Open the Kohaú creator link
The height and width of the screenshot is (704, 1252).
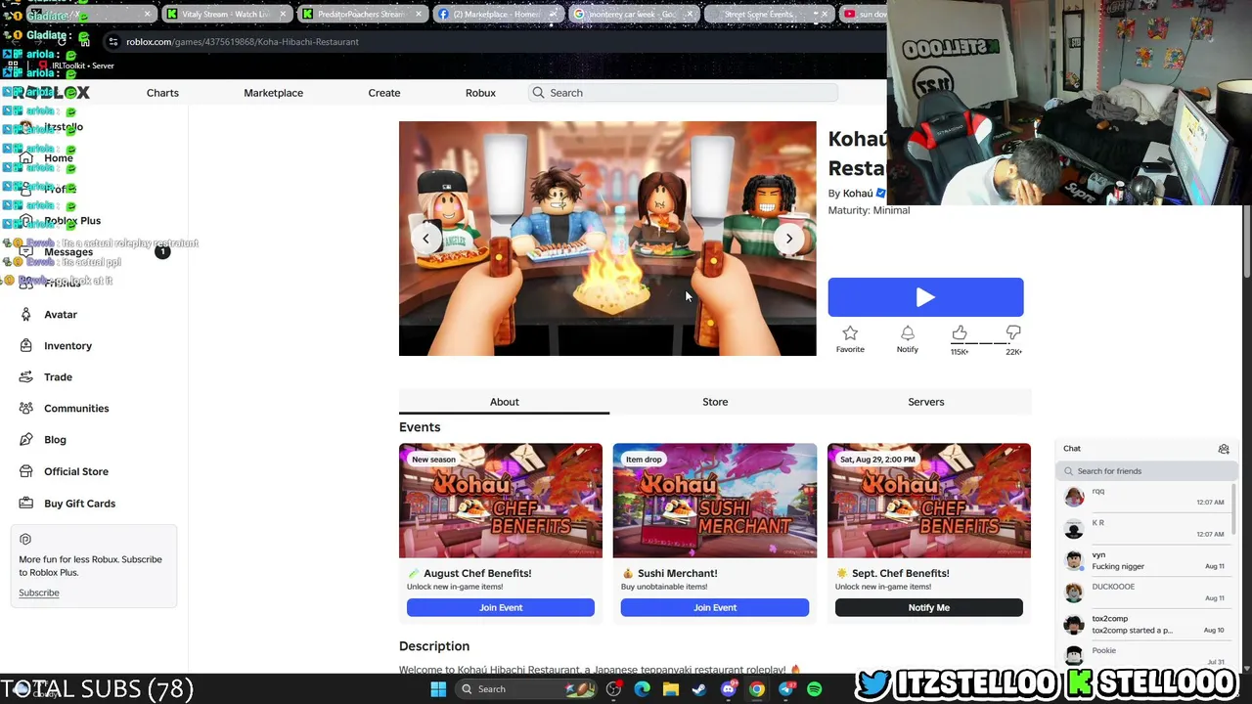pyautogui.click(x=858, y=194)
